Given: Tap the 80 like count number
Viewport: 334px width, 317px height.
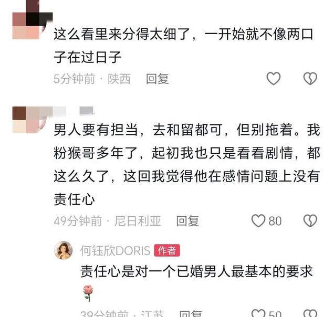Looking at the screenshot, I should coord(275,221).
